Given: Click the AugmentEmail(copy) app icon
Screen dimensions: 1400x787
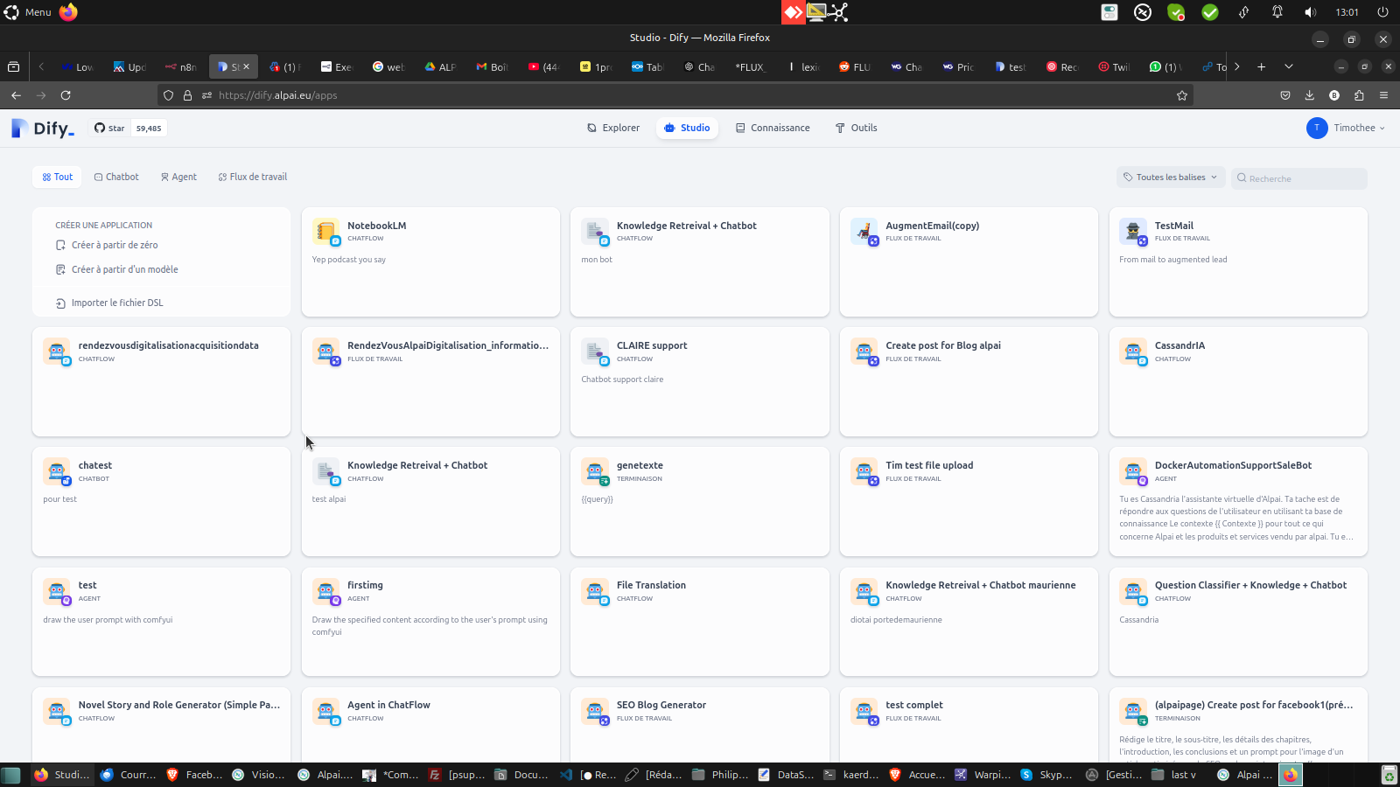Looking at the screenshot, I should tap(864, 232).
